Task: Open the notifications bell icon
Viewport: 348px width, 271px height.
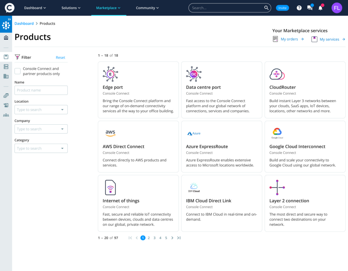Action: click(320, 7)
